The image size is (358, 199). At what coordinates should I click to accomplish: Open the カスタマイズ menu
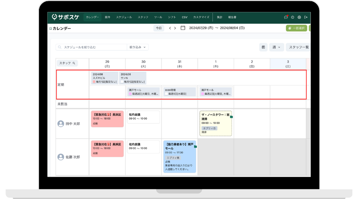pos(201,17)
